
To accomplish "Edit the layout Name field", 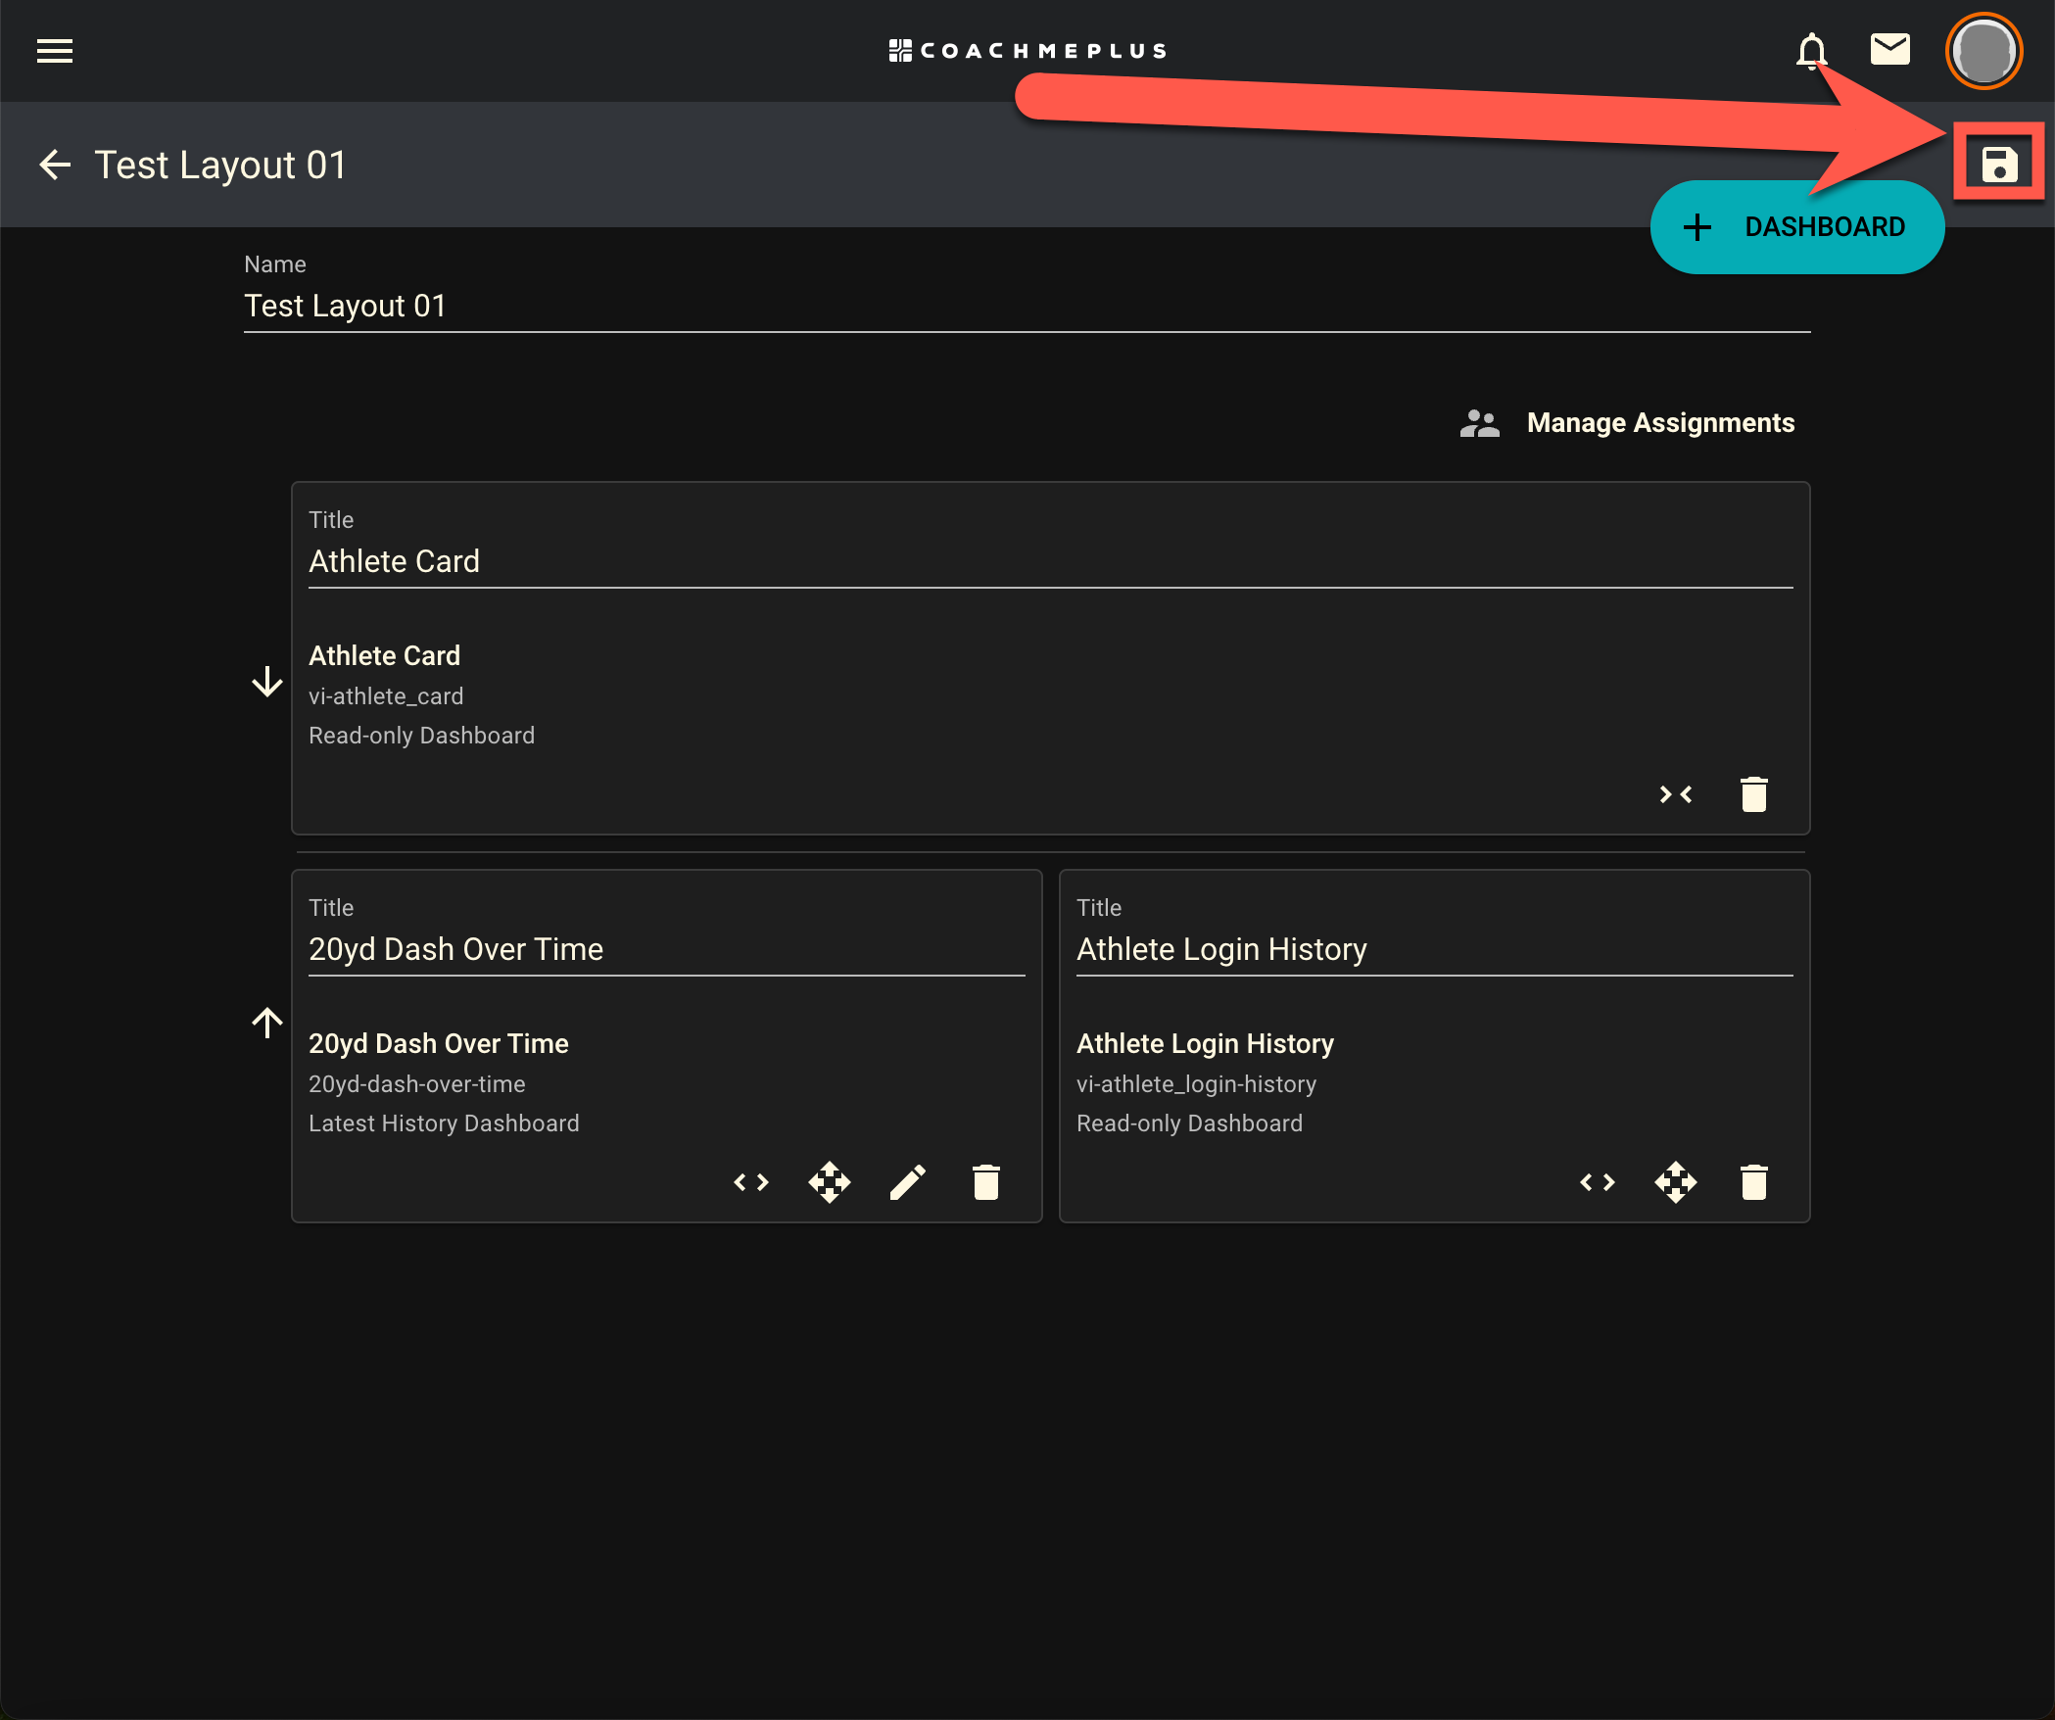I will [1027, 307].
